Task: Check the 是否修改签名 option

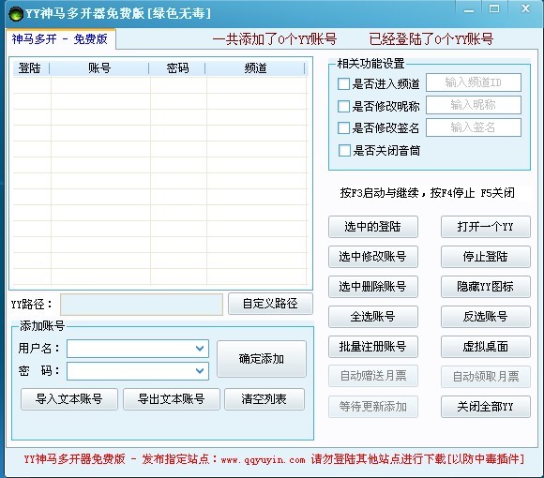Action: click(x=343, y=127)
